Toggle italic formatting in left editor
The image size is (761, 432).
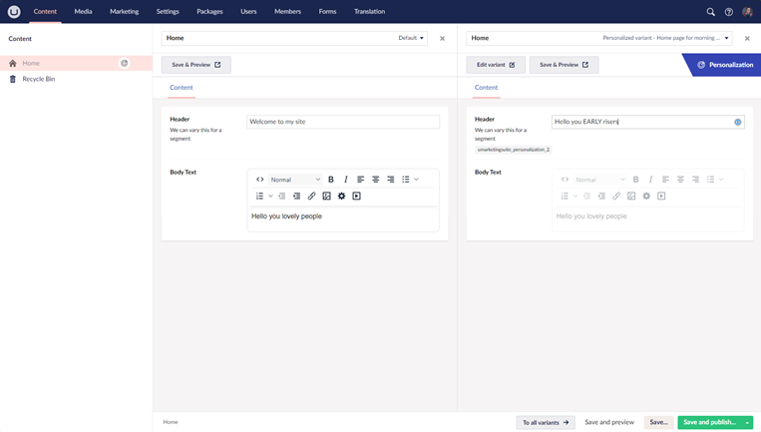pos(346,180)
